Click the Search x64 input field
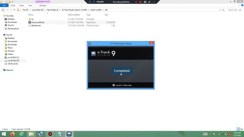Screen dimensions: 244x137 (233, 10)
